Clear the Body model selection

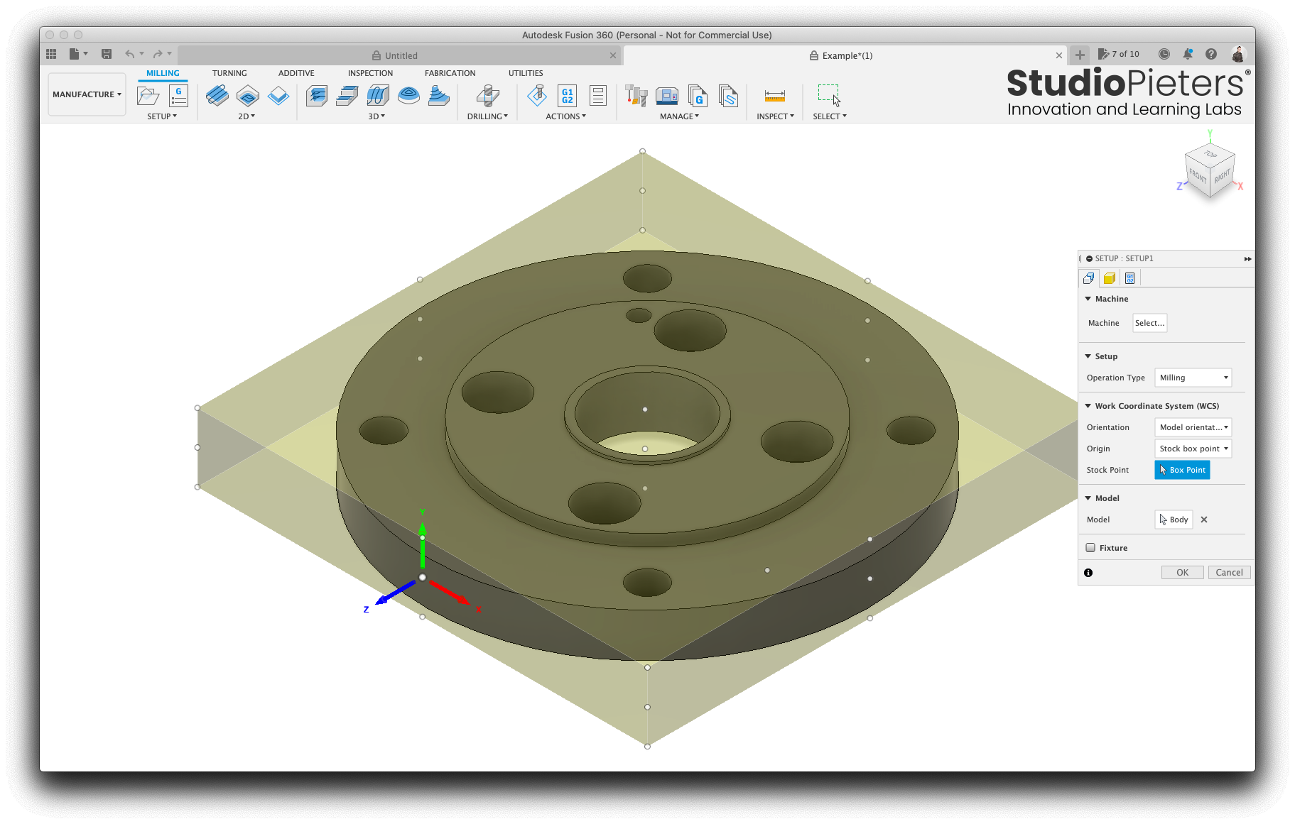[x=1204, y=520]
